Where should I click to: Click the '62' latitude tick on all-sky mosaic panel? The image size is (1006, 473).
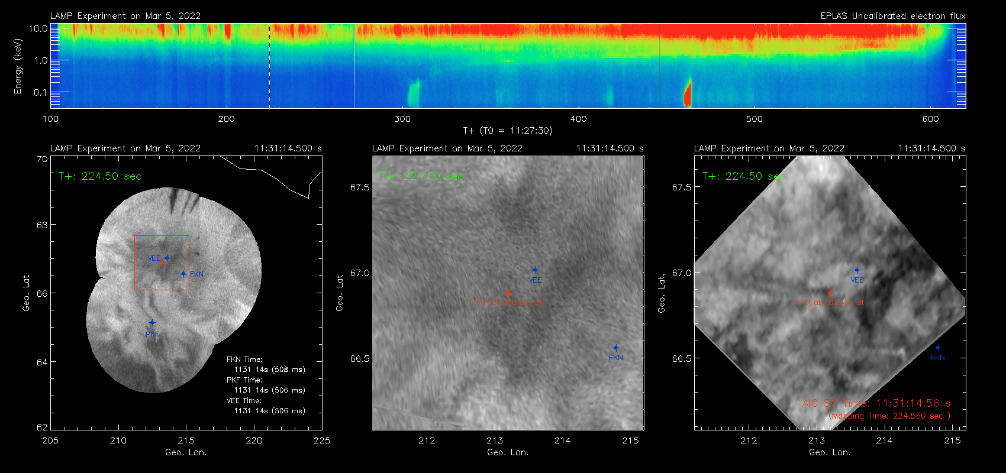pos(42,427)
